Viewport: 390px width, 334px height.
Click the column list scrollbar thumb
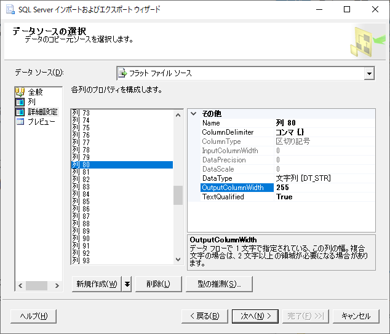[178, 195]
